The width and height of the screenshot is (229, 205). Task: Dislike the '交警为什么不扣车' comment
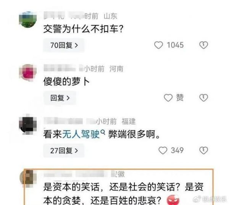coord(203,45)
